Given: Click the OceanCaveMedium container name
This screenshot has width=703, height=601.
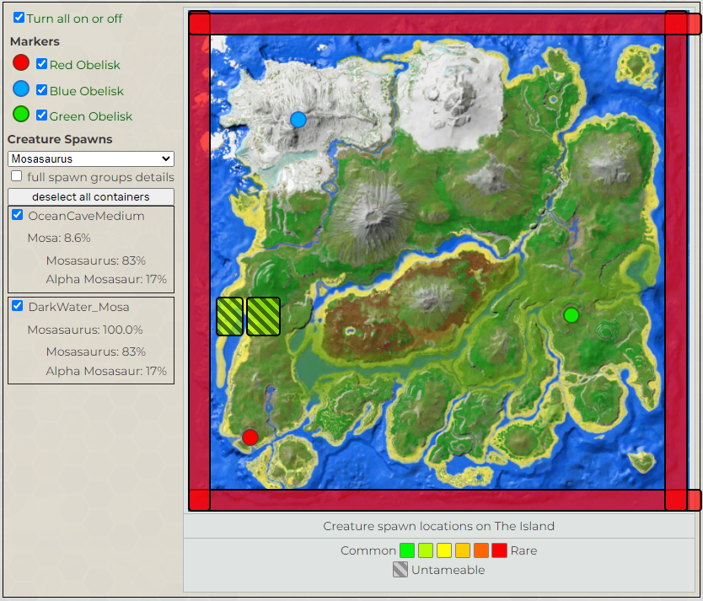Looking at the screenshot, I should click(x=86, y=216).
